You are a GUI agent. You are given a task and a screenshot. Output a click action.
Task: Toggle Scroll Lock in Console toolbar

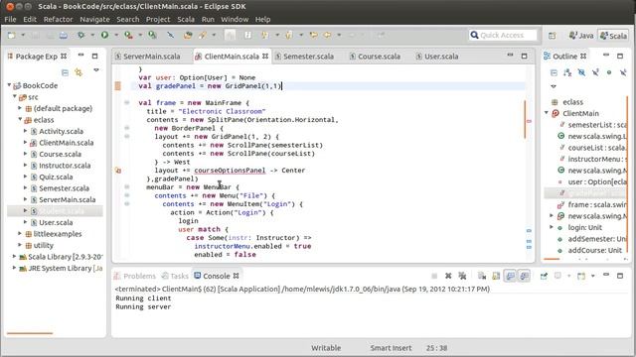496,276
